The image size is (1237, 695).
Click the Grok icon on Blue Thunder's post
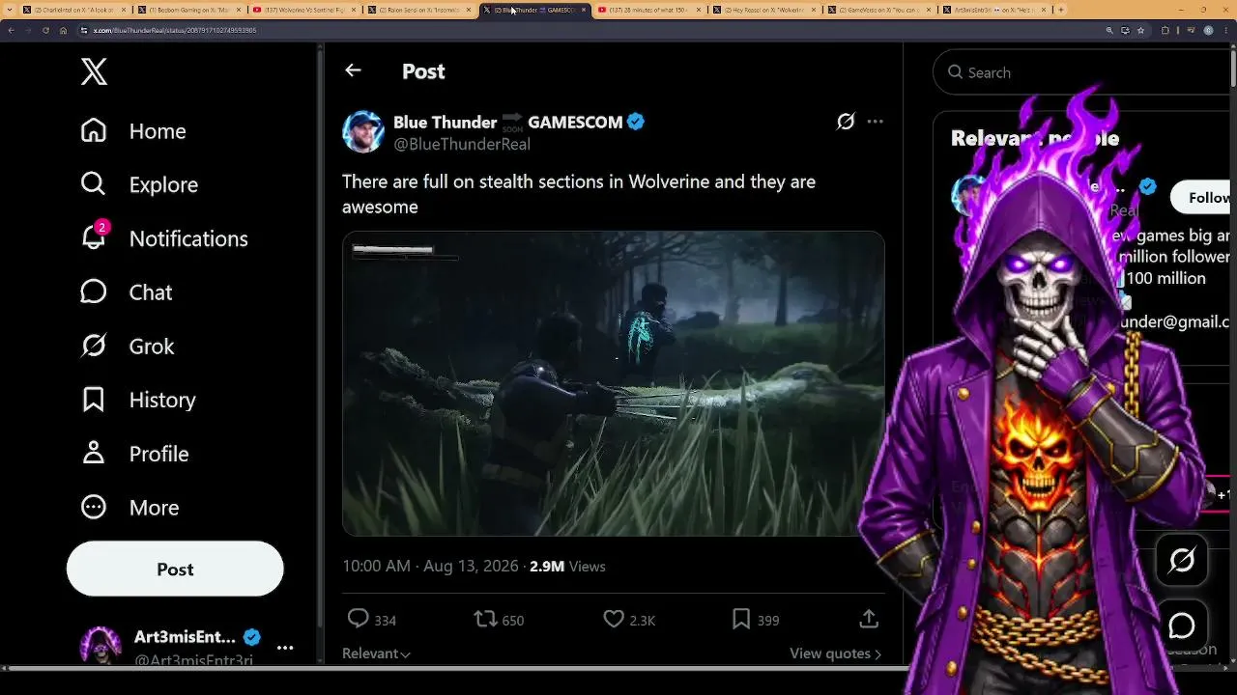click(x=846, y=122)
